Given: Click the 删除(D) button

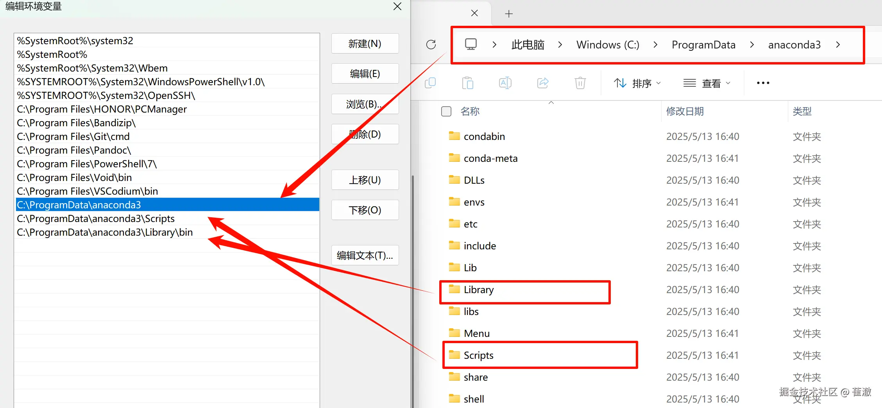Looking at the screenshot, I should point(365,134).
